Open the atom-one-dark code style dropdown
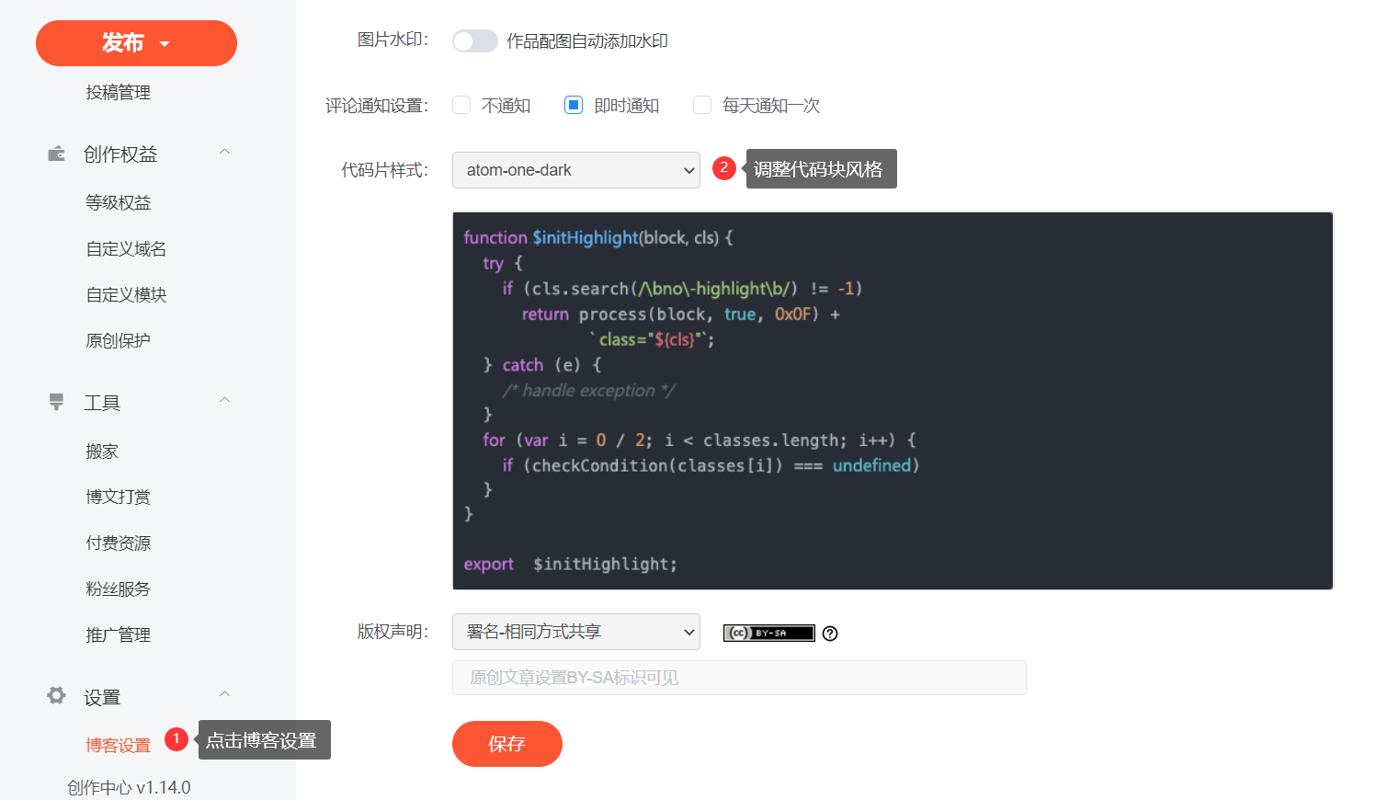1388x800 pixels. point(575,170)
